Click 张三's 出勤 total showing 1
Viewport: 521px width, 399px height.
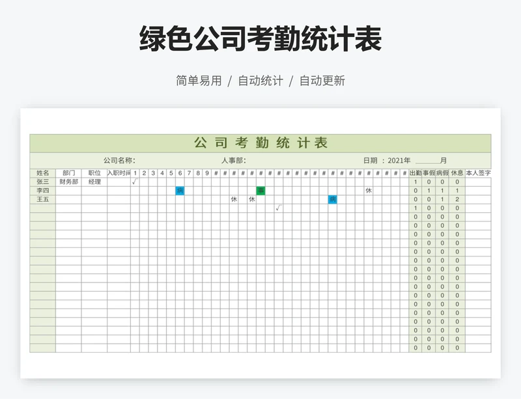415,182
